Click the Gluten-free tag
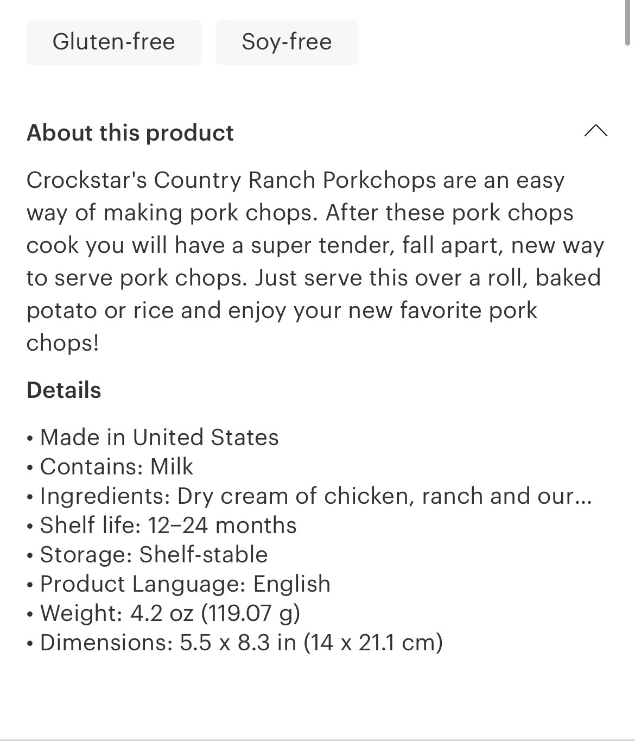 [x=114, y=42]
